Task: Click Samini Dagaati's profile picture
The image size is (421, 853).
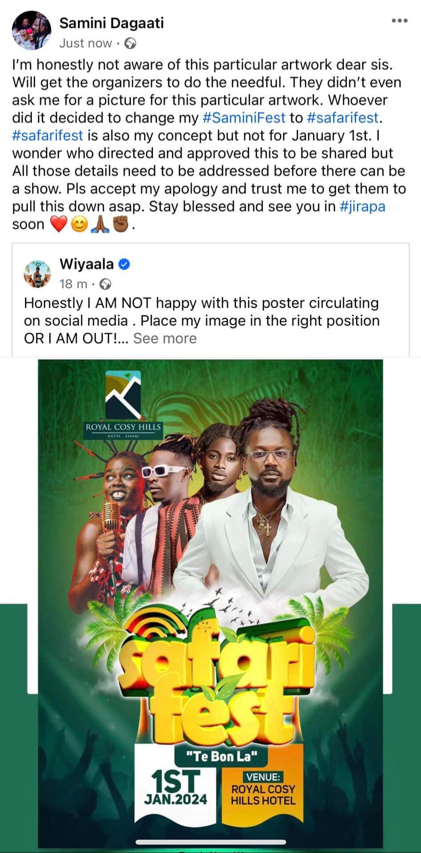Action: coord(30,30)
